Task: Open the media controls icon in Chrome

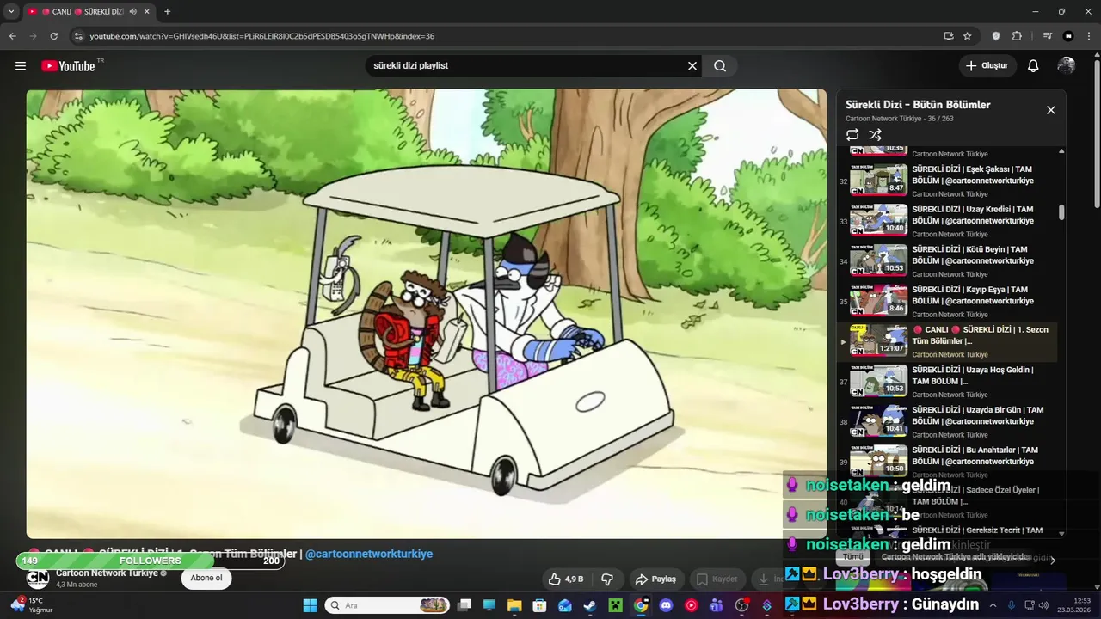Action: coord(1047,36)
